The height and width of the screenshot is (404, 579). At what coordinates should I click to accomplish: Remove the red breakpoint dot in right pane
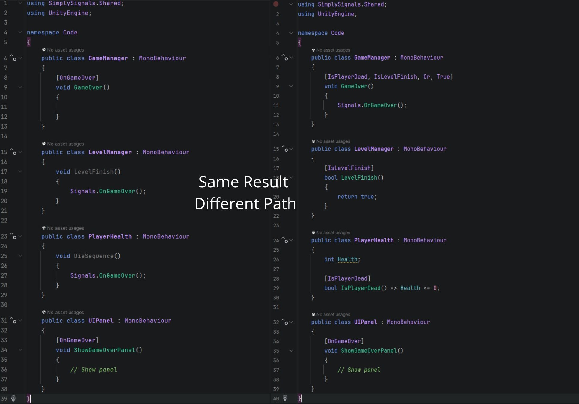pyautogui.click(x=276, y=4)
